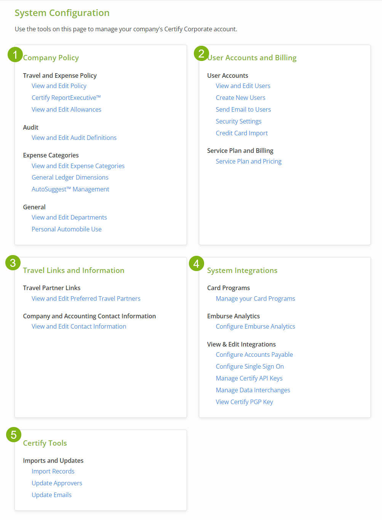This screenshot has width=382, height=520.
Task: Click Create New Users
Action: click(x=240, y=98)
